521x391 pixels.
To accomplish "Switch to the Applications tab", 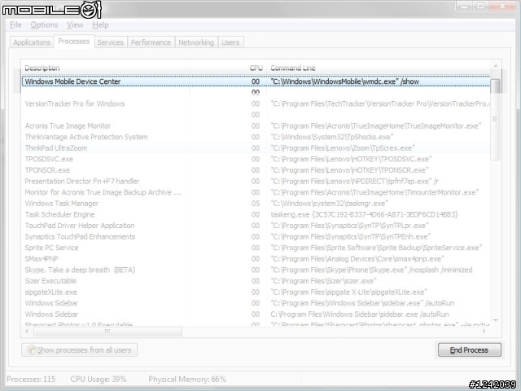I will click(32, 42).
